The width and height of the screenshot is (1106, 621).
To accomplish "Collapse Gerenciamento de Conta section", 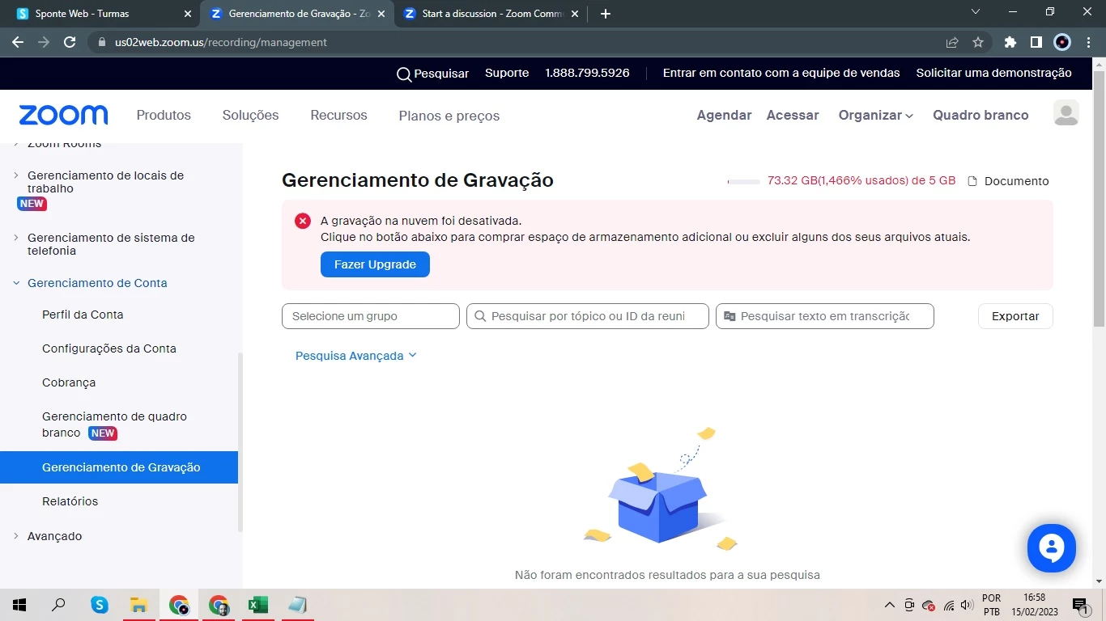I will pyautogui.click(x=17, y=283).
